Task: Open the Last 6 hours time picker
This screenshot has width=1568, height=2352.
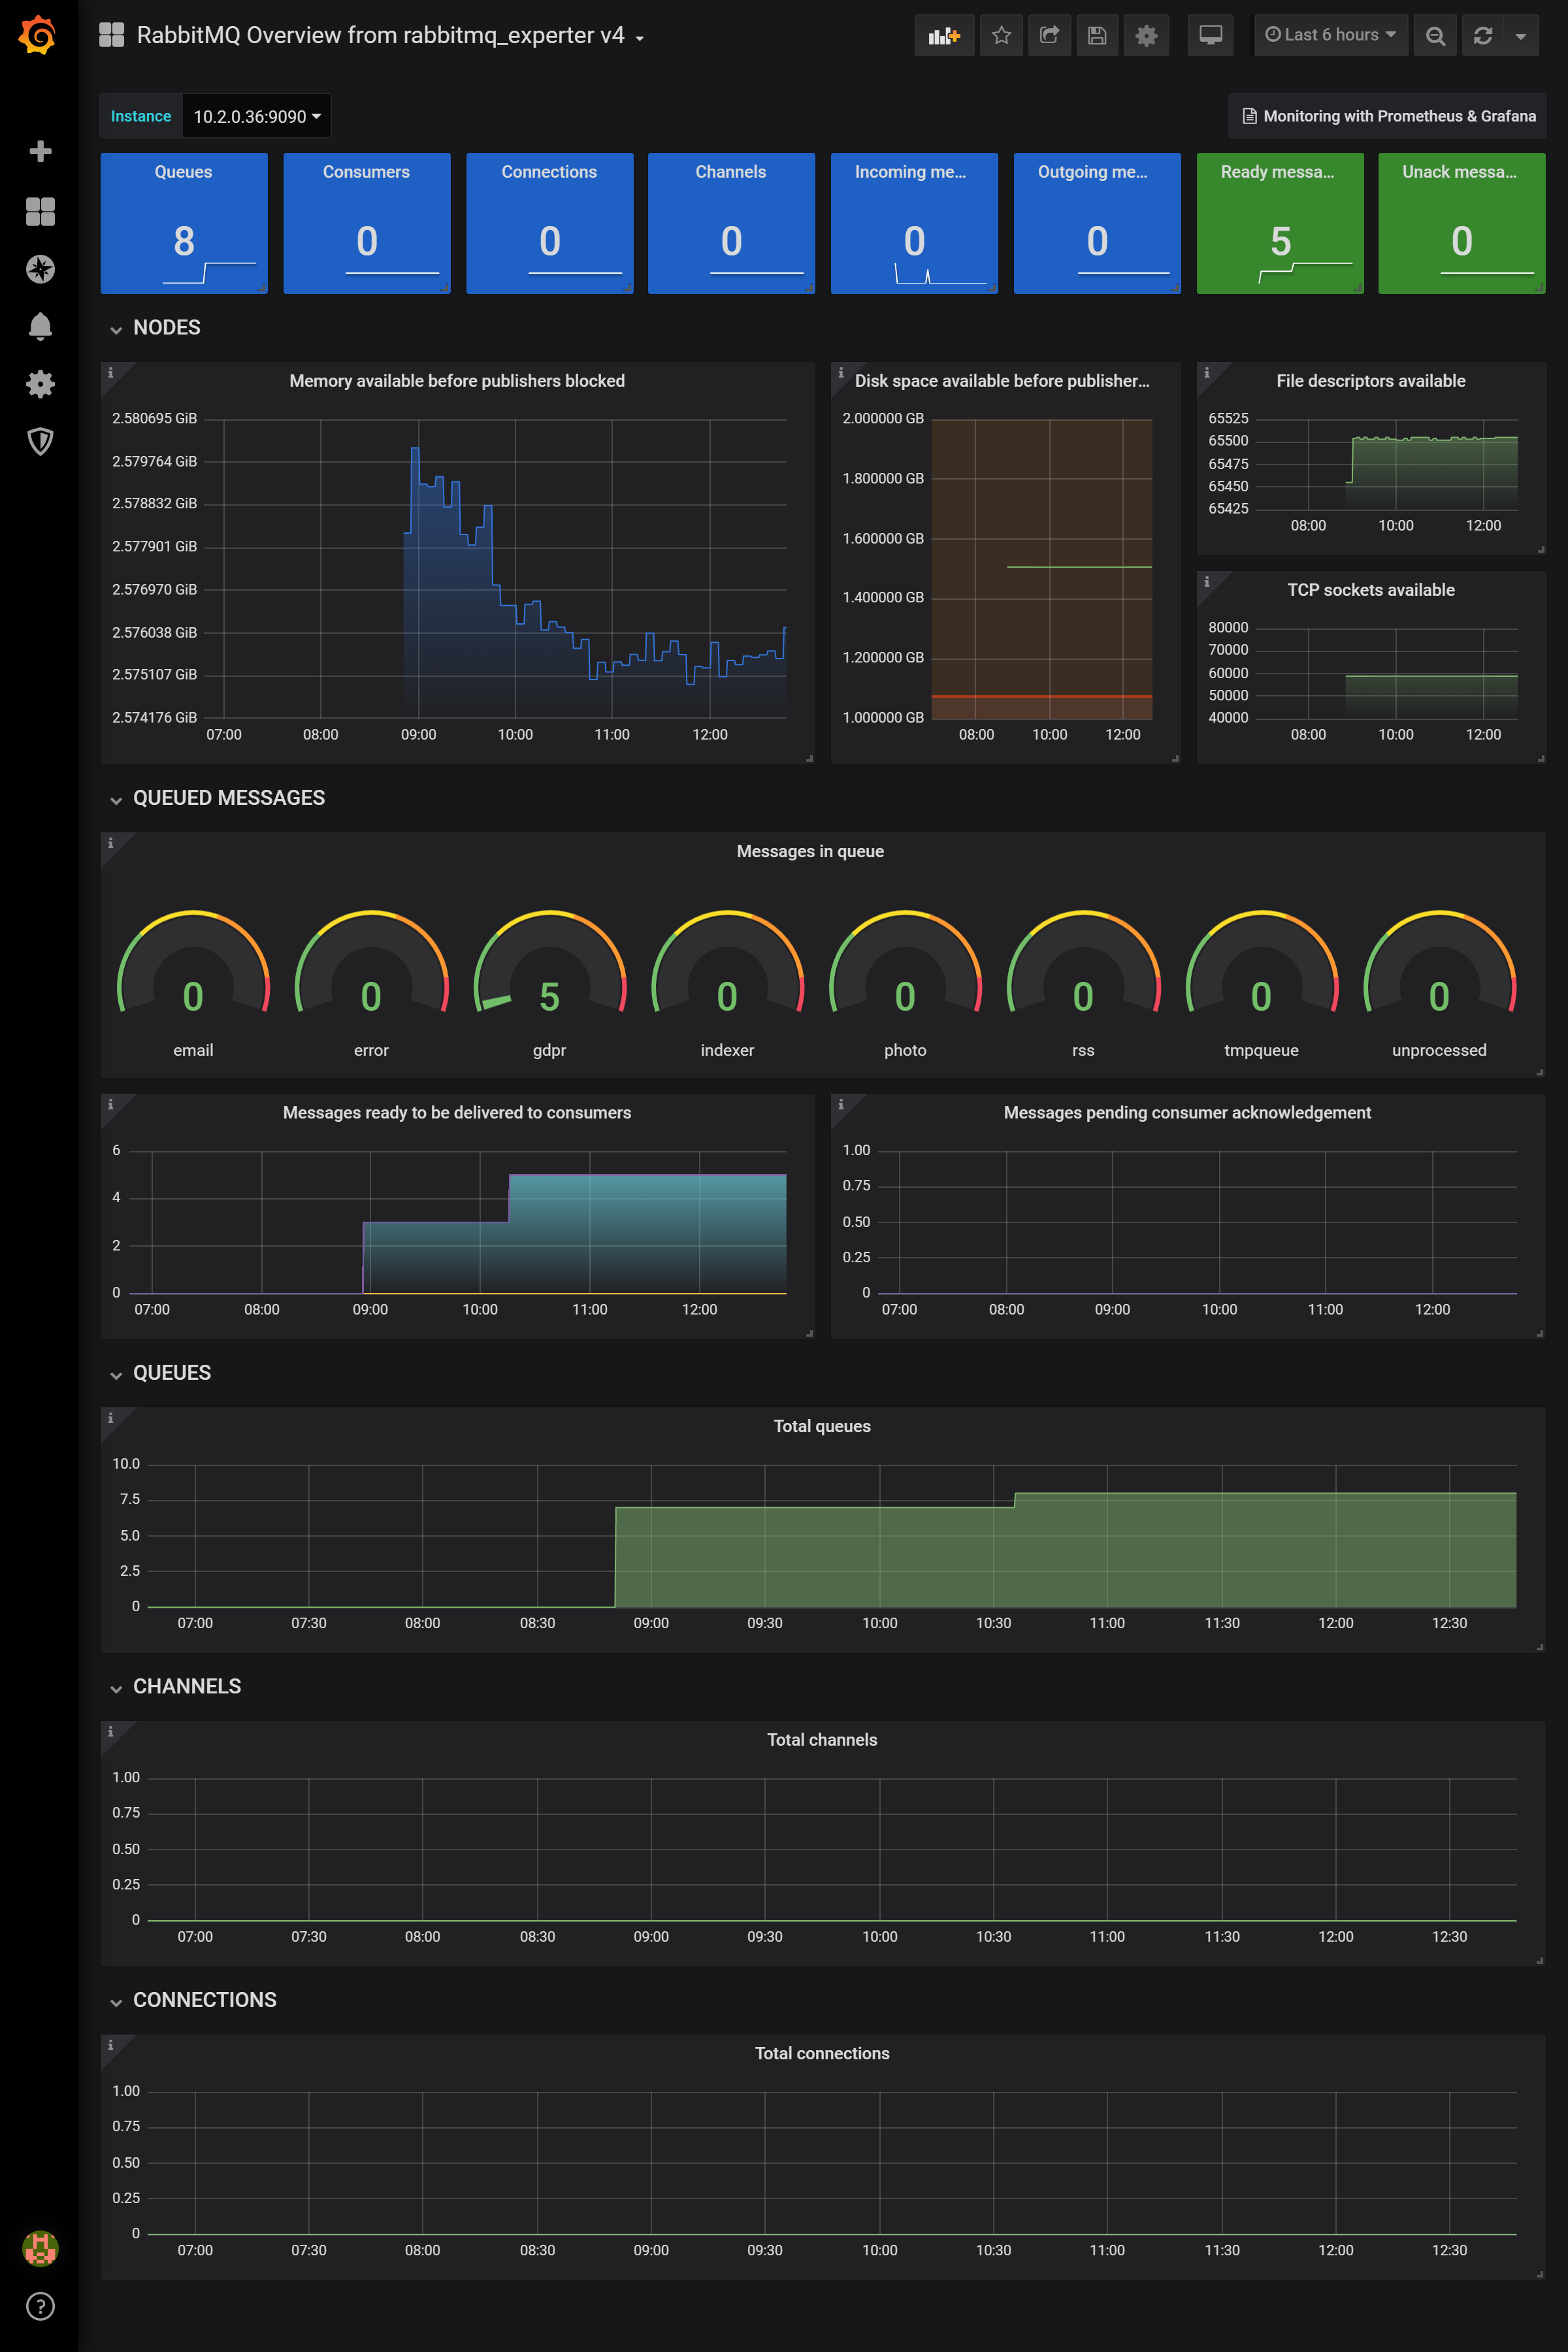Action: (1330, 35)
